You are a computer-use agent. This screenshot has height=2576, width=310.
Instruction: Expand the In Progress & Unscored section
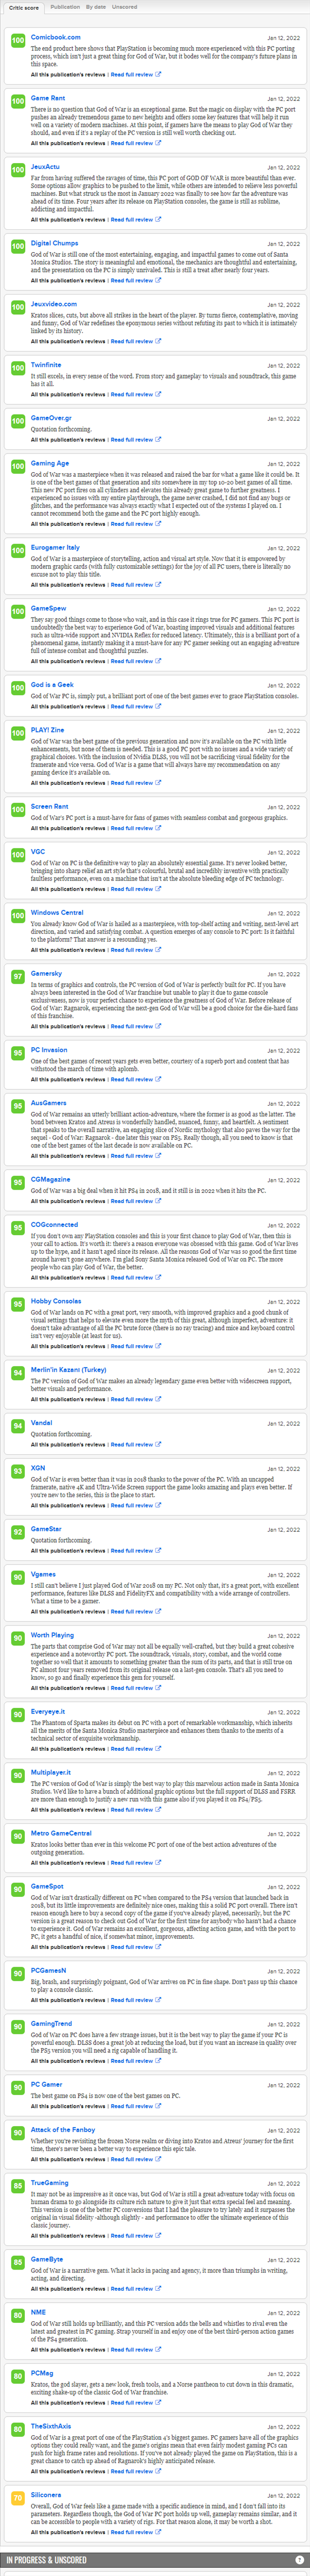click(154, 2560)
